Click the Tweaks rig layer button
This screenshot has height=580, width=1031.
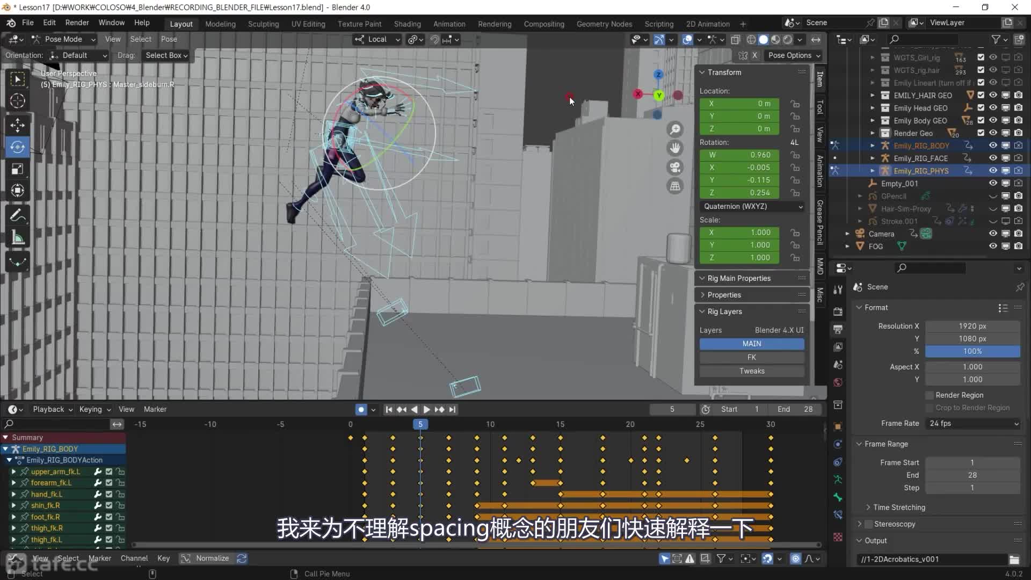point(751,371)
